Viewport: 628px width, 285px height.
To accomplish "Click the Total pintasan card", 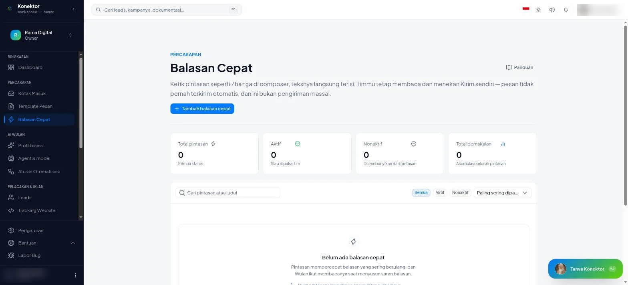I will [214, 154].
